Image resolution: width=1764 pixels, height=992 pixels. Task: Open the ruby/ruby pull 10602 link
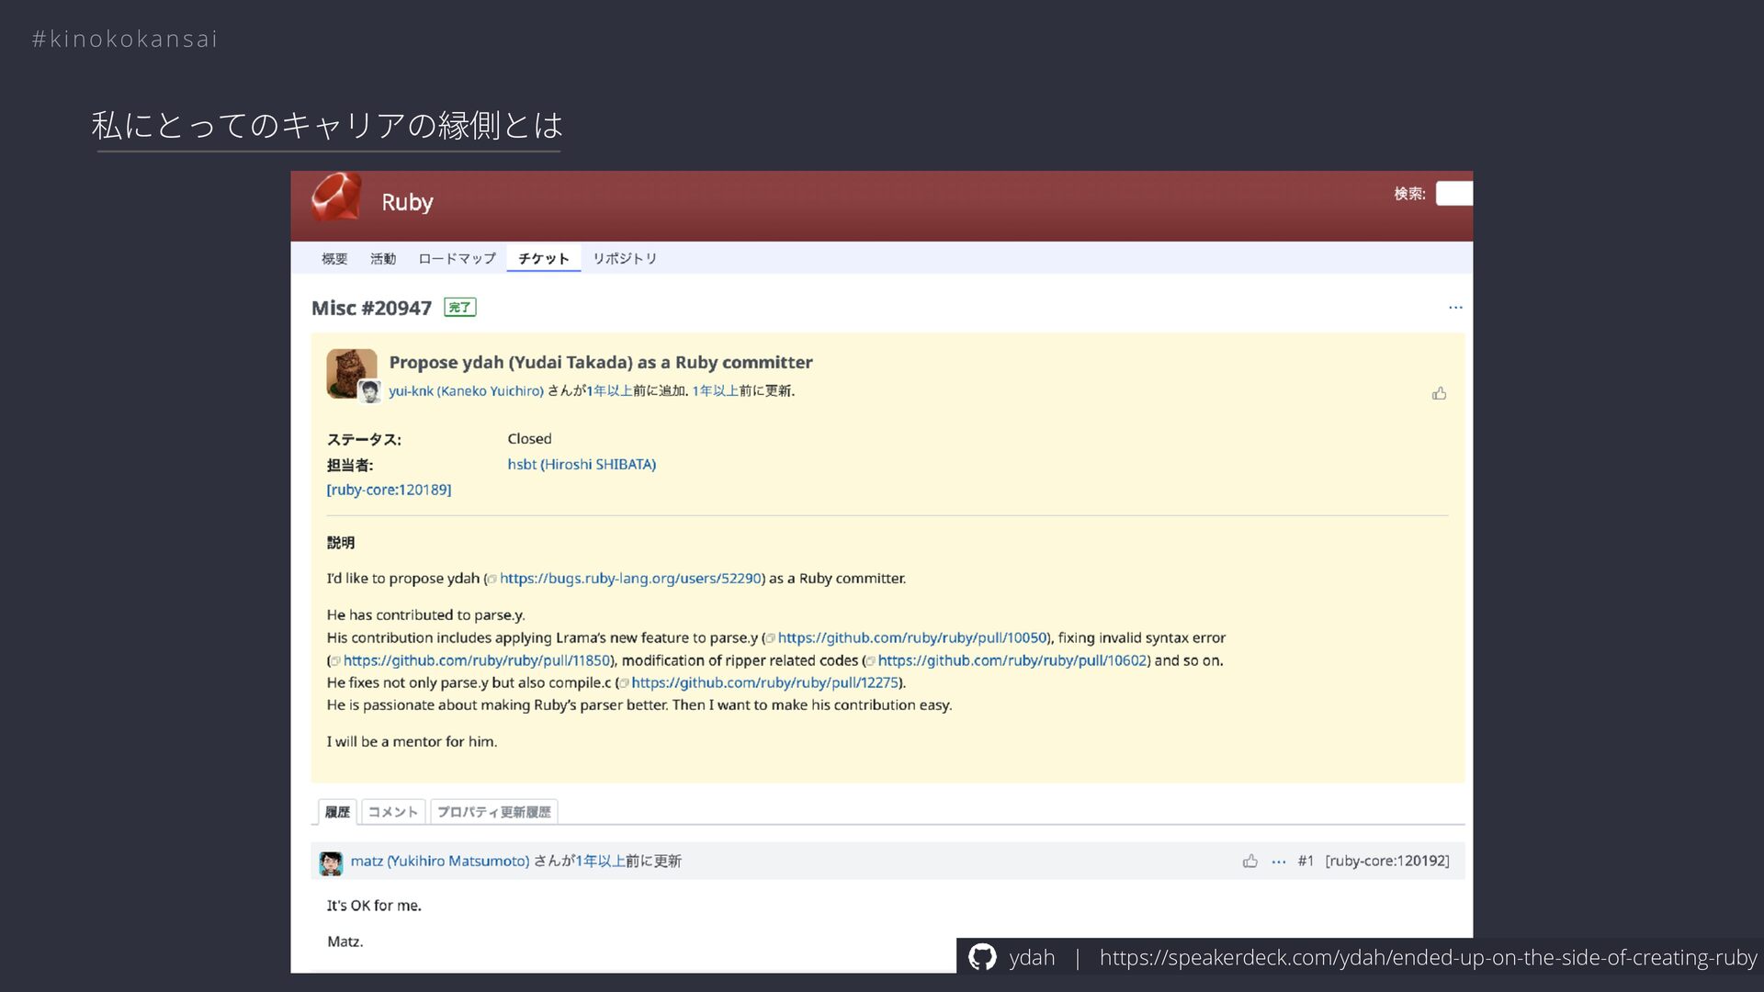coord(1012,660)
